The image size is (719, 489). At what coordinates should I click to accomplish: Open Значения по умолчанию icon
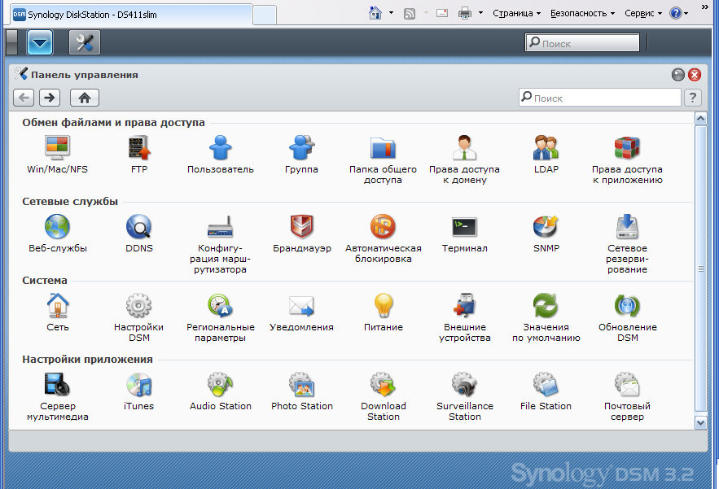point(546,305)
